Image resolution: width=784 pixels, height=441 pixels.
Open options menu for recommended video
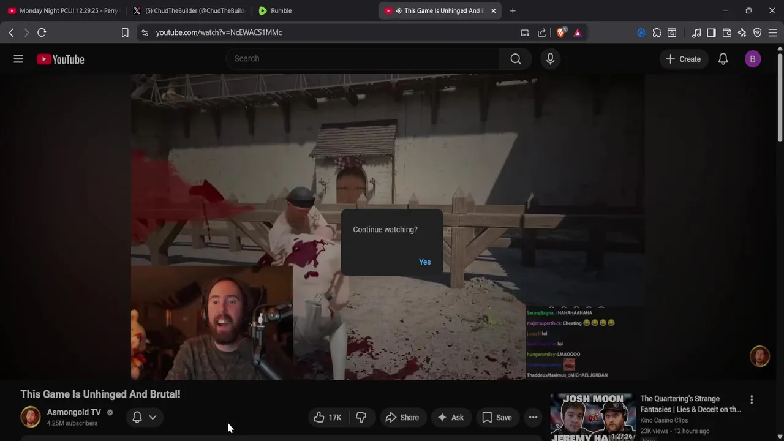[x=752, y=399]
